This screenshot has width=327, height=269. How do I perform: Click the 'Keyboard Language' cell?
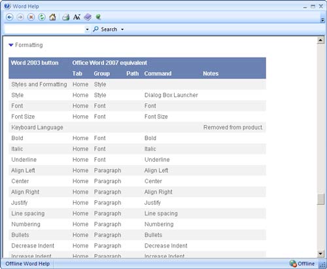coord(37,128)
